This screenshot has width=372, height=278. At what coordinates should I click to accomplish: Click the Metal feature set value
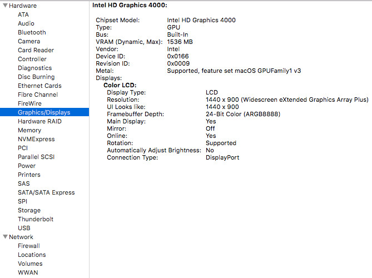click(x=234, y=71)
